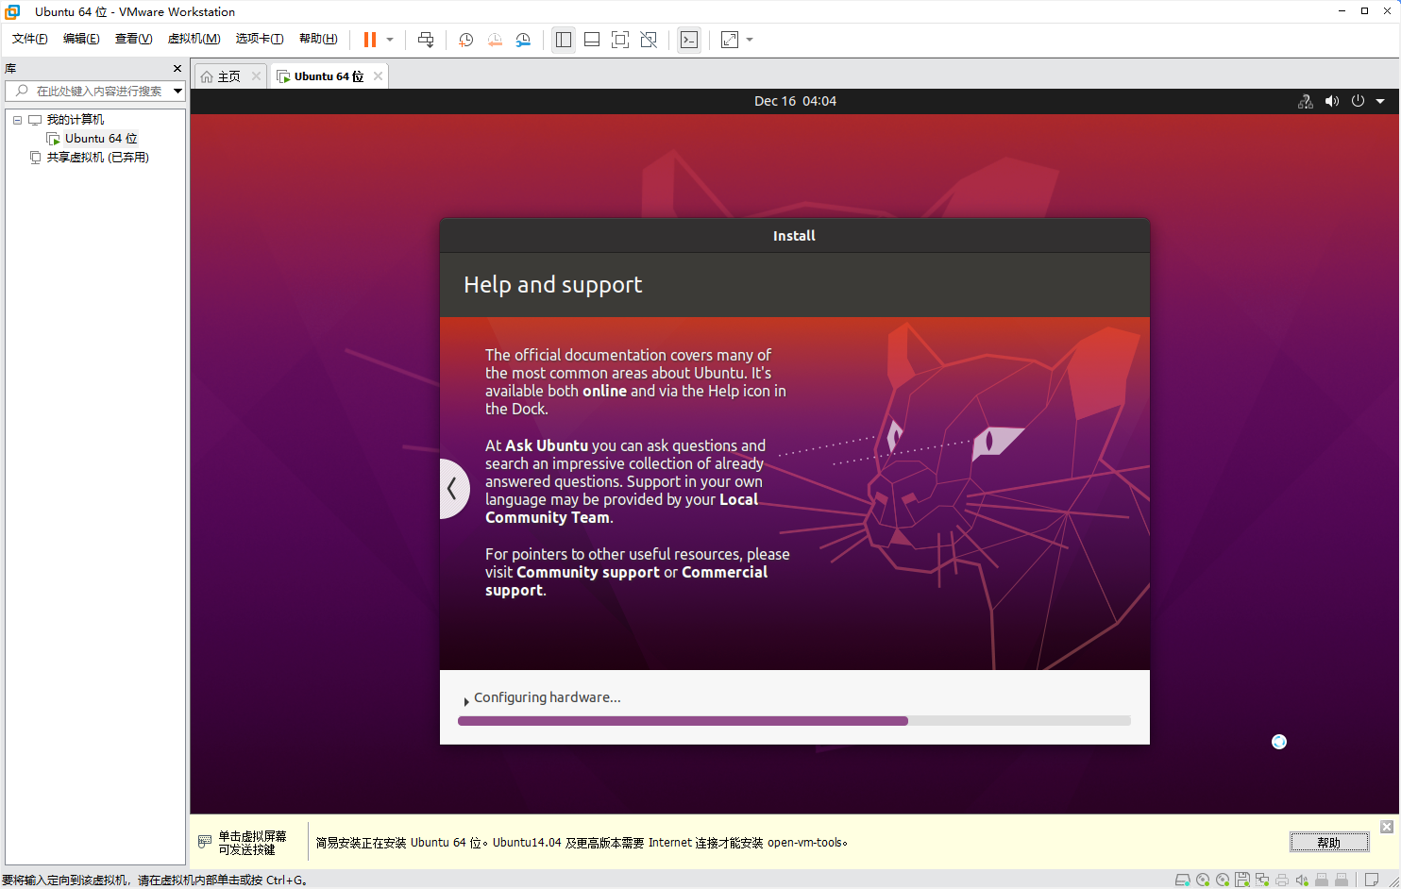The image size is (1401, 889).
Task: Click the 帮助 button in the yellow bar
Action: coord(1329,843)
